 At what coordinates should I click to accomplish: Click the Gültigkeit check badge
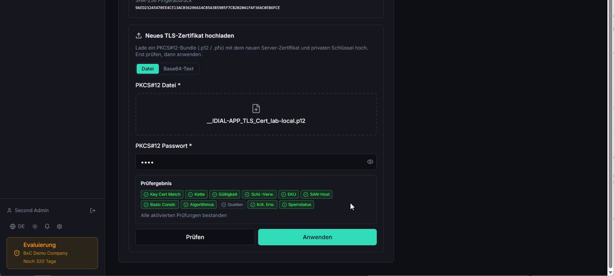tap(225, 195)
